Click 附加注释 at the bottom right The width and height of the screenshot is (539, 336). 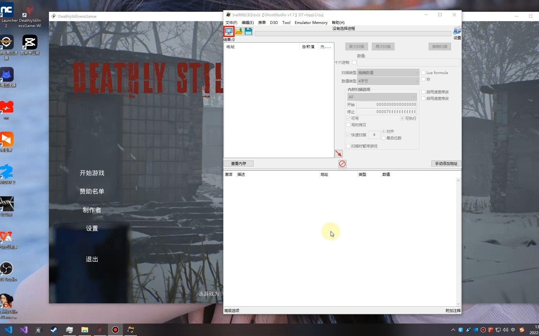tap(453, 310)
